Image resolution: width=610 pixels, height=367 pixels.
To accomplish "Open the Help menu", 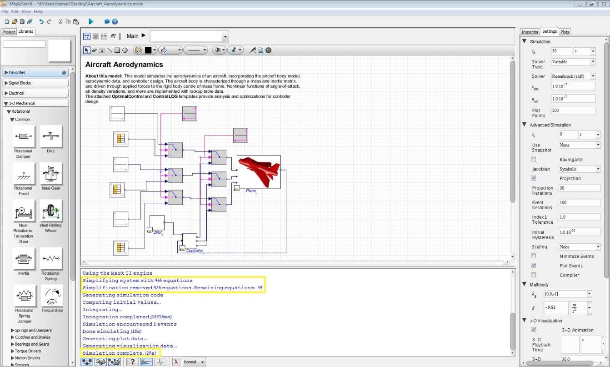I will coord(38,11).
